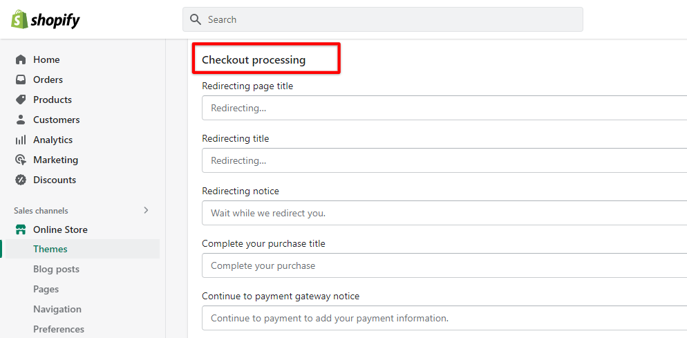Click the Customers person icon
The height and width of the screenshot is (338, 687).
click(x=21, y=120)
